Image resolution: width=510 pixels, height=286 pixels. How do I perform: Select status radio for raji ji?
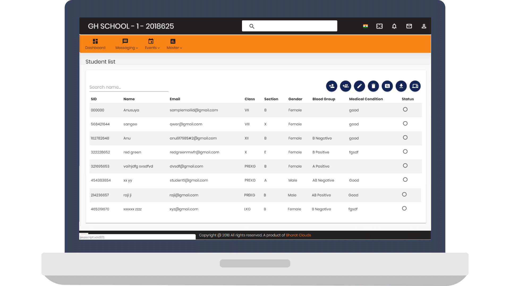point(404,194)
